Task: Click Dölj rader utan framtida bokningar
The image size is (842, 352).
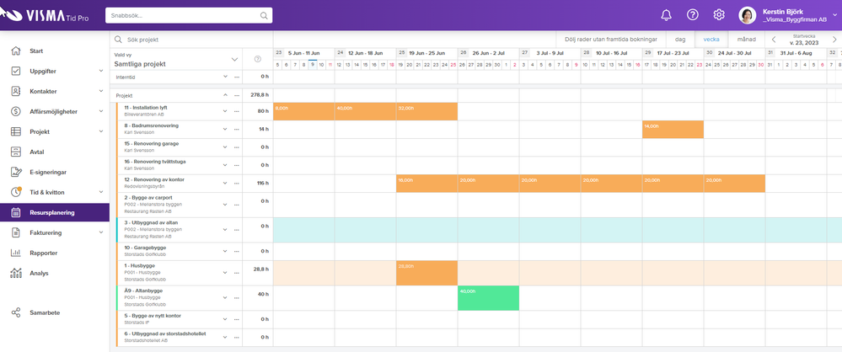Action: pyautogui.click(x=610, y=39)
